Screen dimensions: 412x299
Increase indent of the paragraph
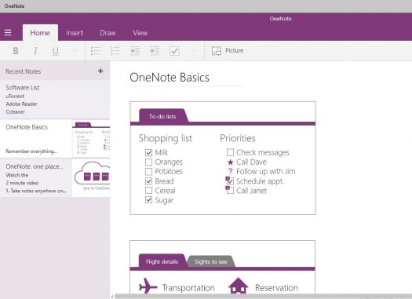point(155,51)
